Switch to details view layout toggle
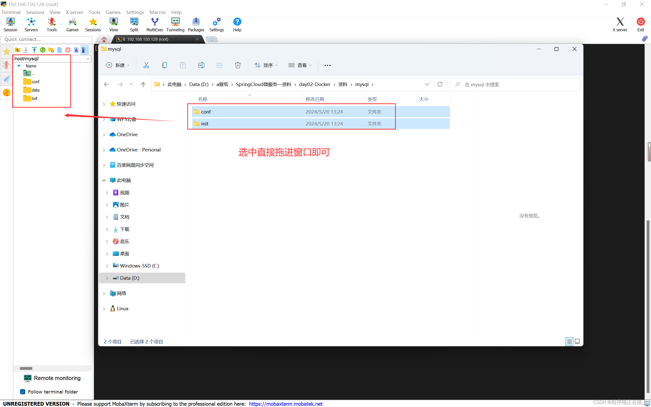The image size is (651, 407). click(x=569, y=342)
